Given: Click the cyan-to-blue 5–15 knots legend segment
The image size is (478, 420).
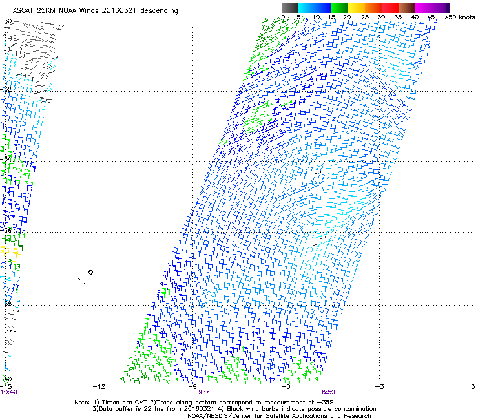Looking at the screenshot, I should (315, 8).
